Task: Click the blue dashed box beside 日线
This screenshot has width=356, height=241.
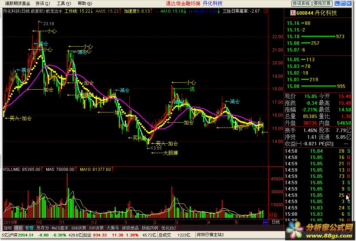Action: (x=265, y=222)
